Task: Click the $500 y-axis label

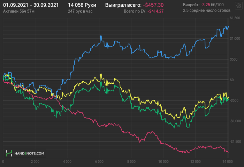Action: (234, 59)
